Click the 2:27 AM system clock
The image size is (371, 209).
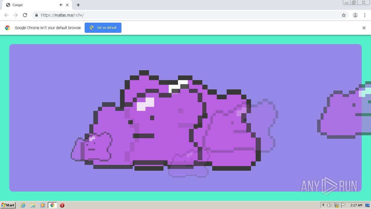(356, 205)
